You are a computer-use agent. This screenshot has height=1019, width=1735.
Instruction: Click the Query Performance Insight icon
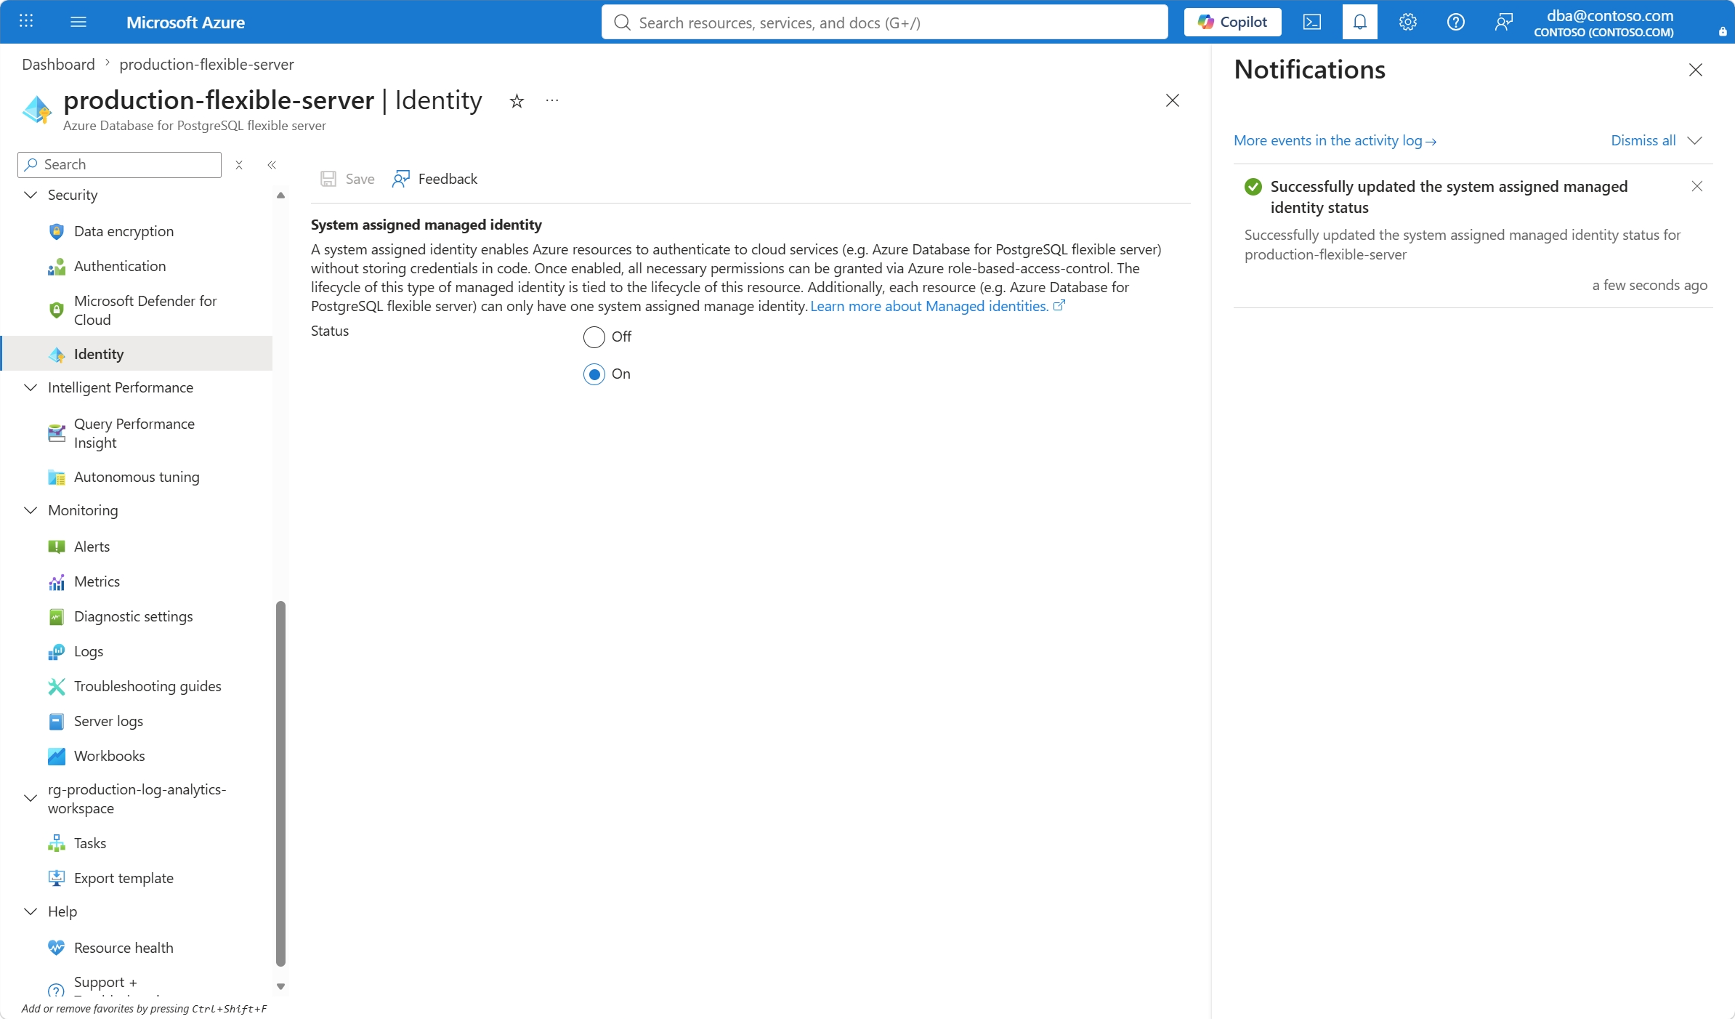[x=56, y=433]
